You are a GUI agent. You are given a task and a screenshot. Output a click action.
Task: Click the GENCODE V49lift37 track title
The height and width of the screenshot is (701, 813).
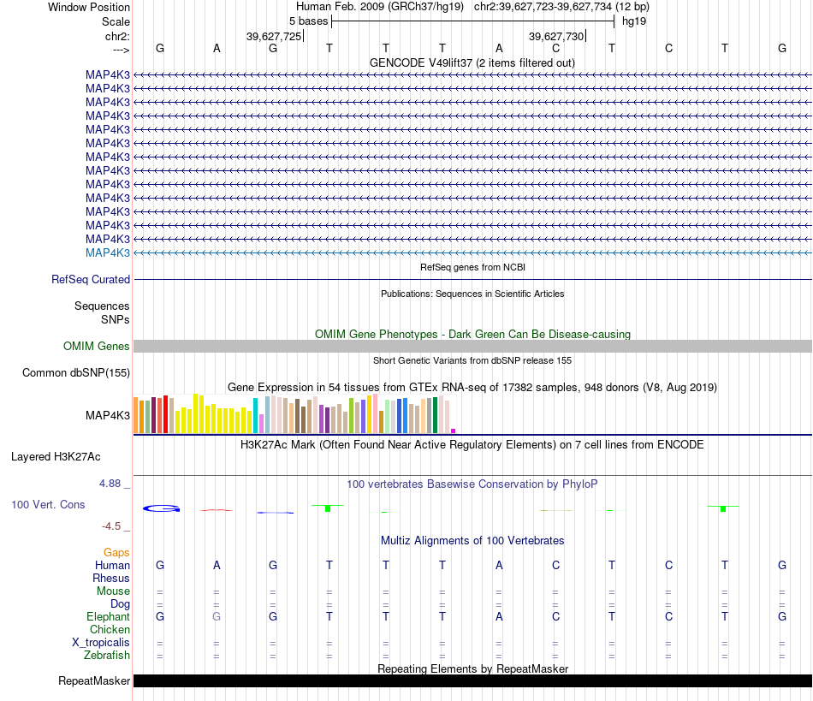pos(472,63)
